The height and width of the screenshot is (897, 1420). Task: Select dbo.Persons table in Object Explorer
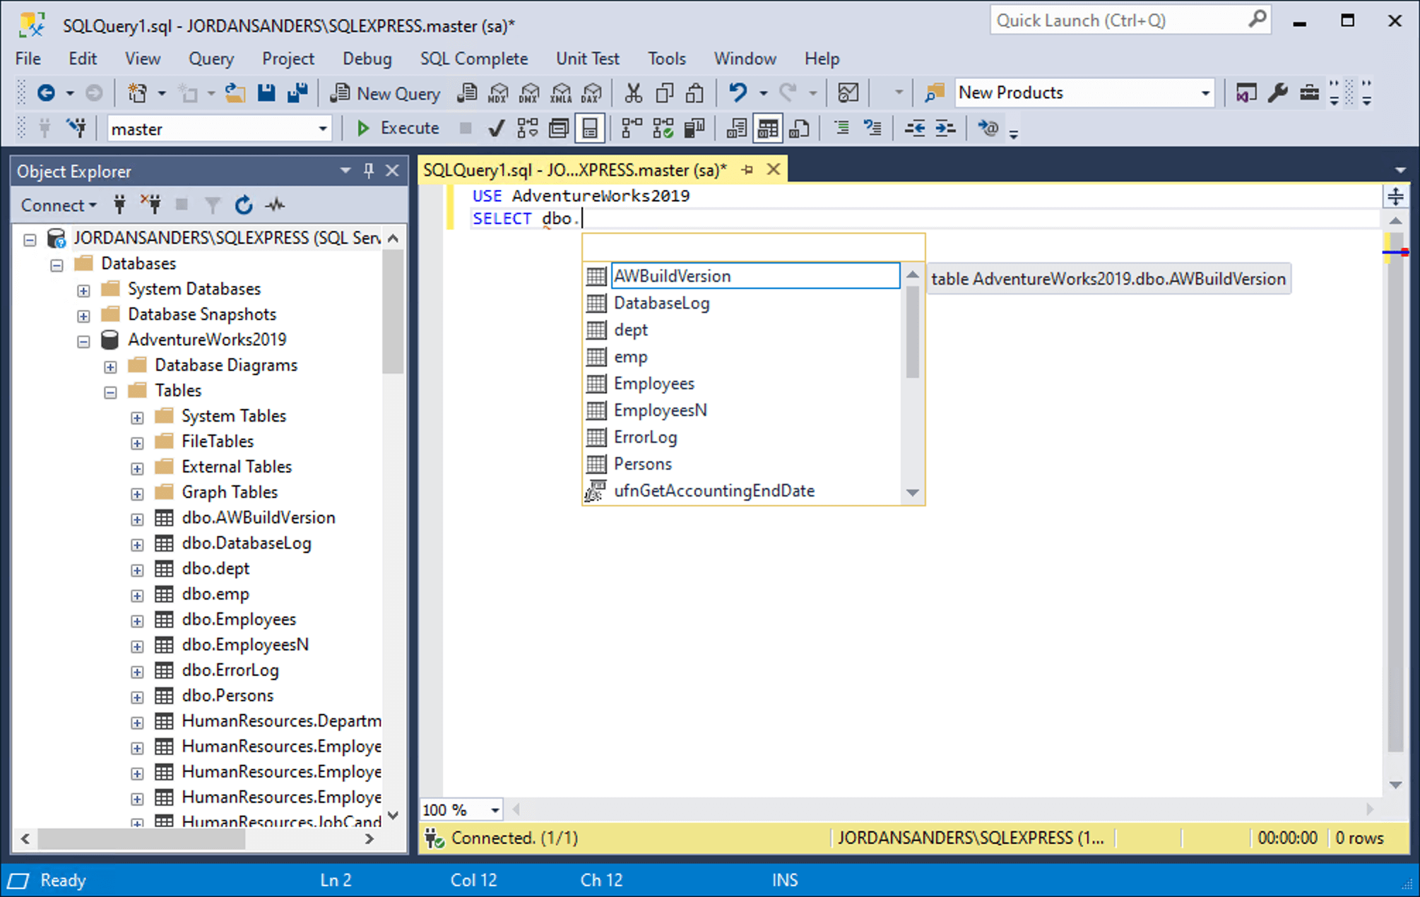point(227,696)
